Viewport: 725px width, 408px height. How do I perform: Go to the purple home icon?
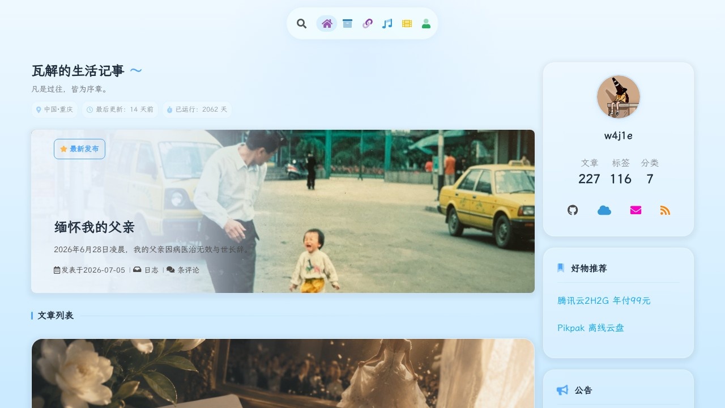tap(327, 24)
